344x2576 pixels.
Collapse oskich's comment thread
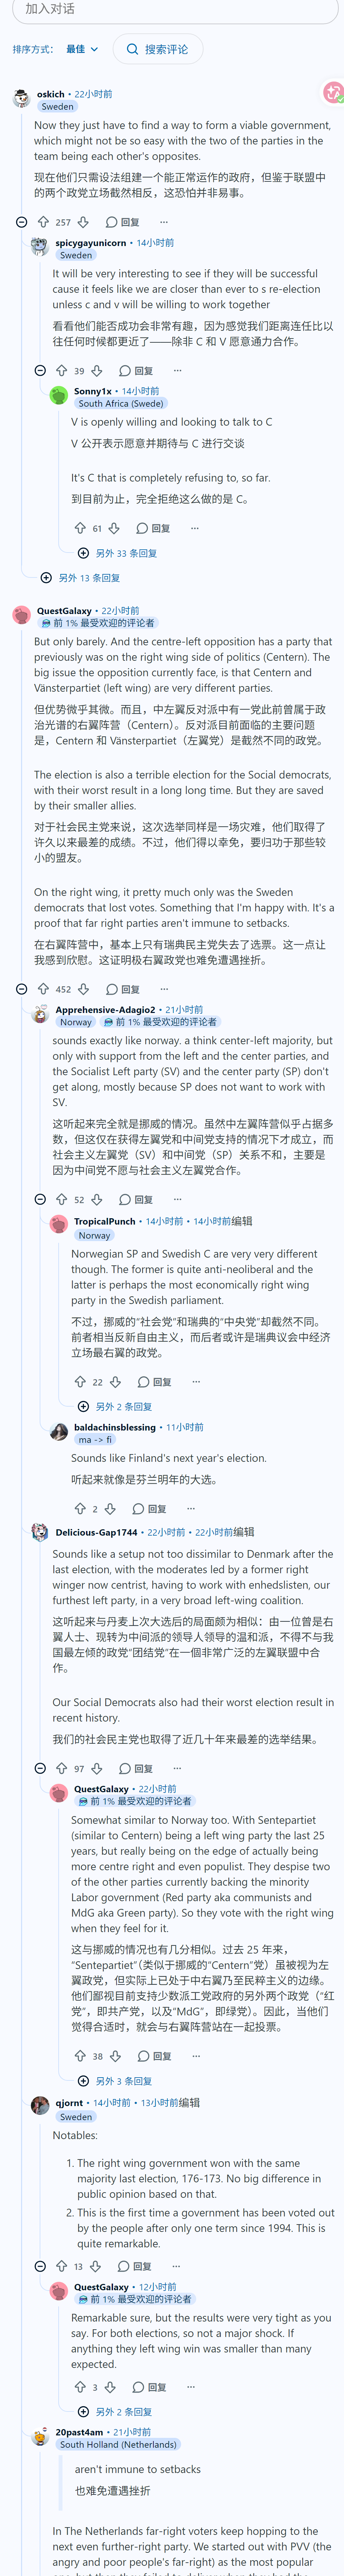(x=21, y=222)
